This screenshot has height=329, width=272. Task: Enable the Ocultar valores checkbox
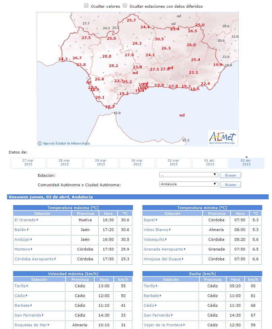(86, 6)
